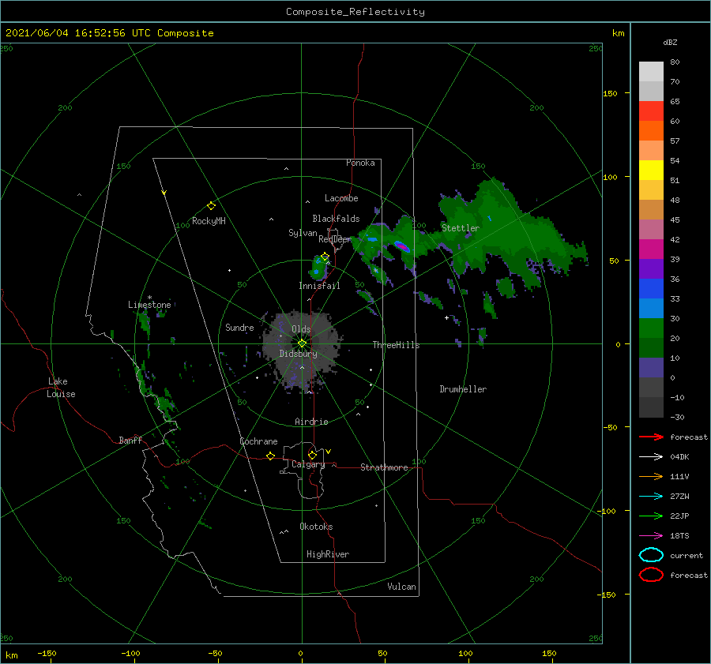This screenshot has height=664, width=711.
Task: Click the Limestone label
Action: click(149, 305)
